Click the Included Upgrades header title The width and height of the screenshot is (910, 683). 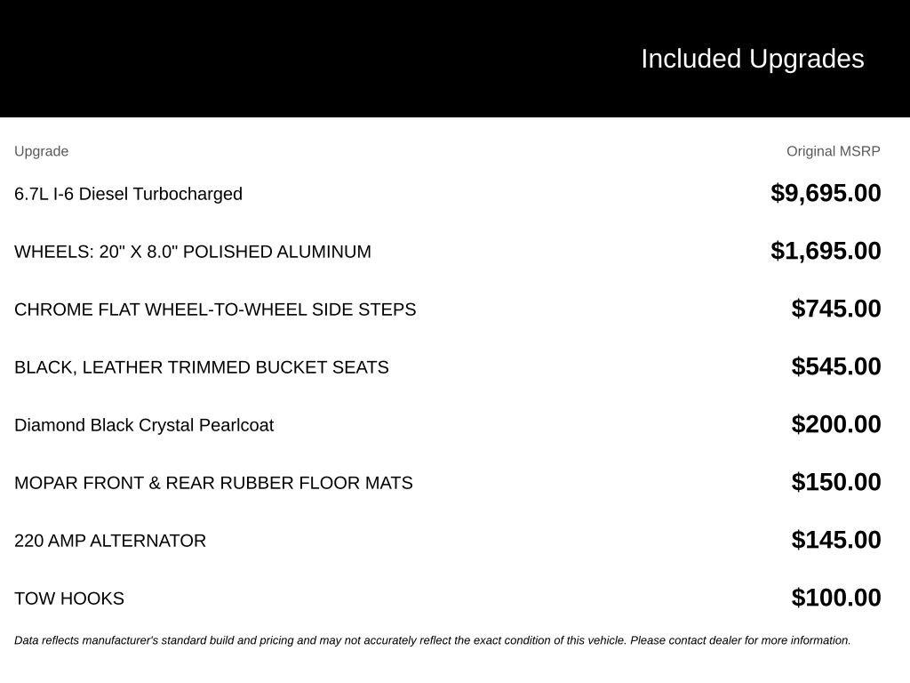(x=752, y=60)
